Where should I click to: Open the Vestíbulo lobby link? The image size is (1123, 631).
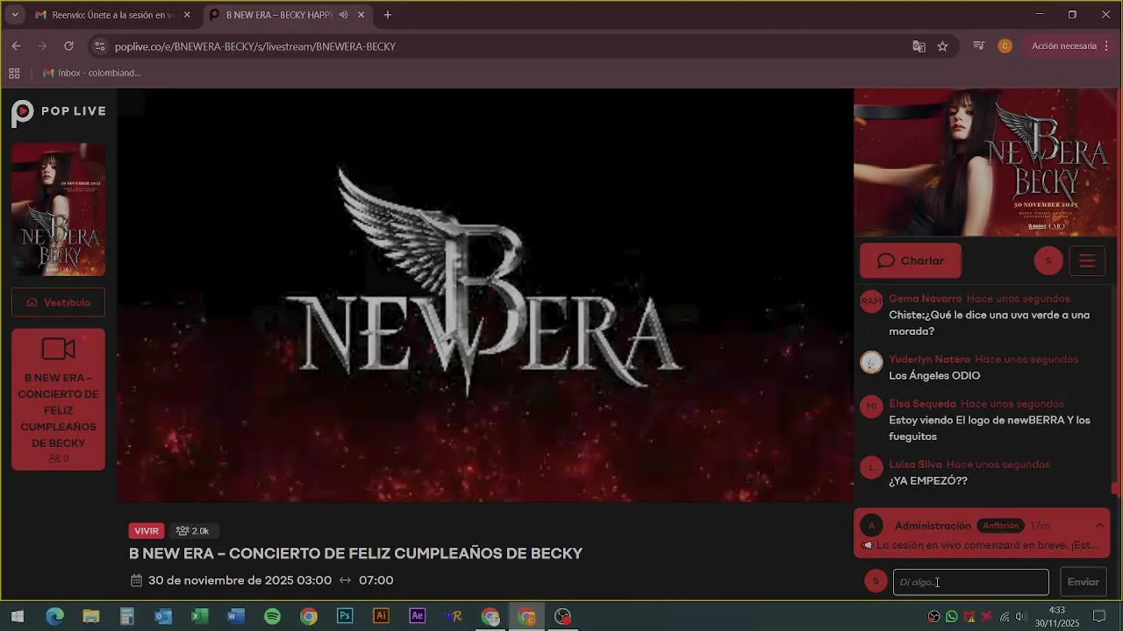click(58, 302)
